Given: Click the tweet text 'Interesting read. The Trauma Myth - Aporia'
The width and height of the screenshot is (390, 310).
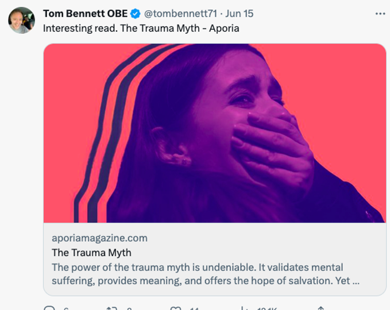Looking at the screenshot, I should (x=141, y=28).
